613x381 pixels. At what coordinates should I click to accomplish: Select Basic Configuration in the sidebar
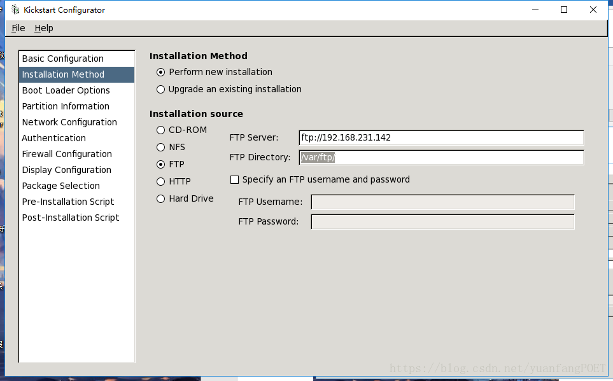(x=76, y=59)
